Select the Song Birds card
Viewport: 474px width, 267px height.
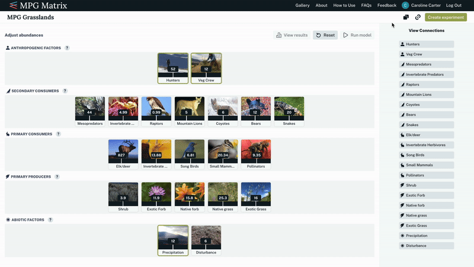click(190, 154)
